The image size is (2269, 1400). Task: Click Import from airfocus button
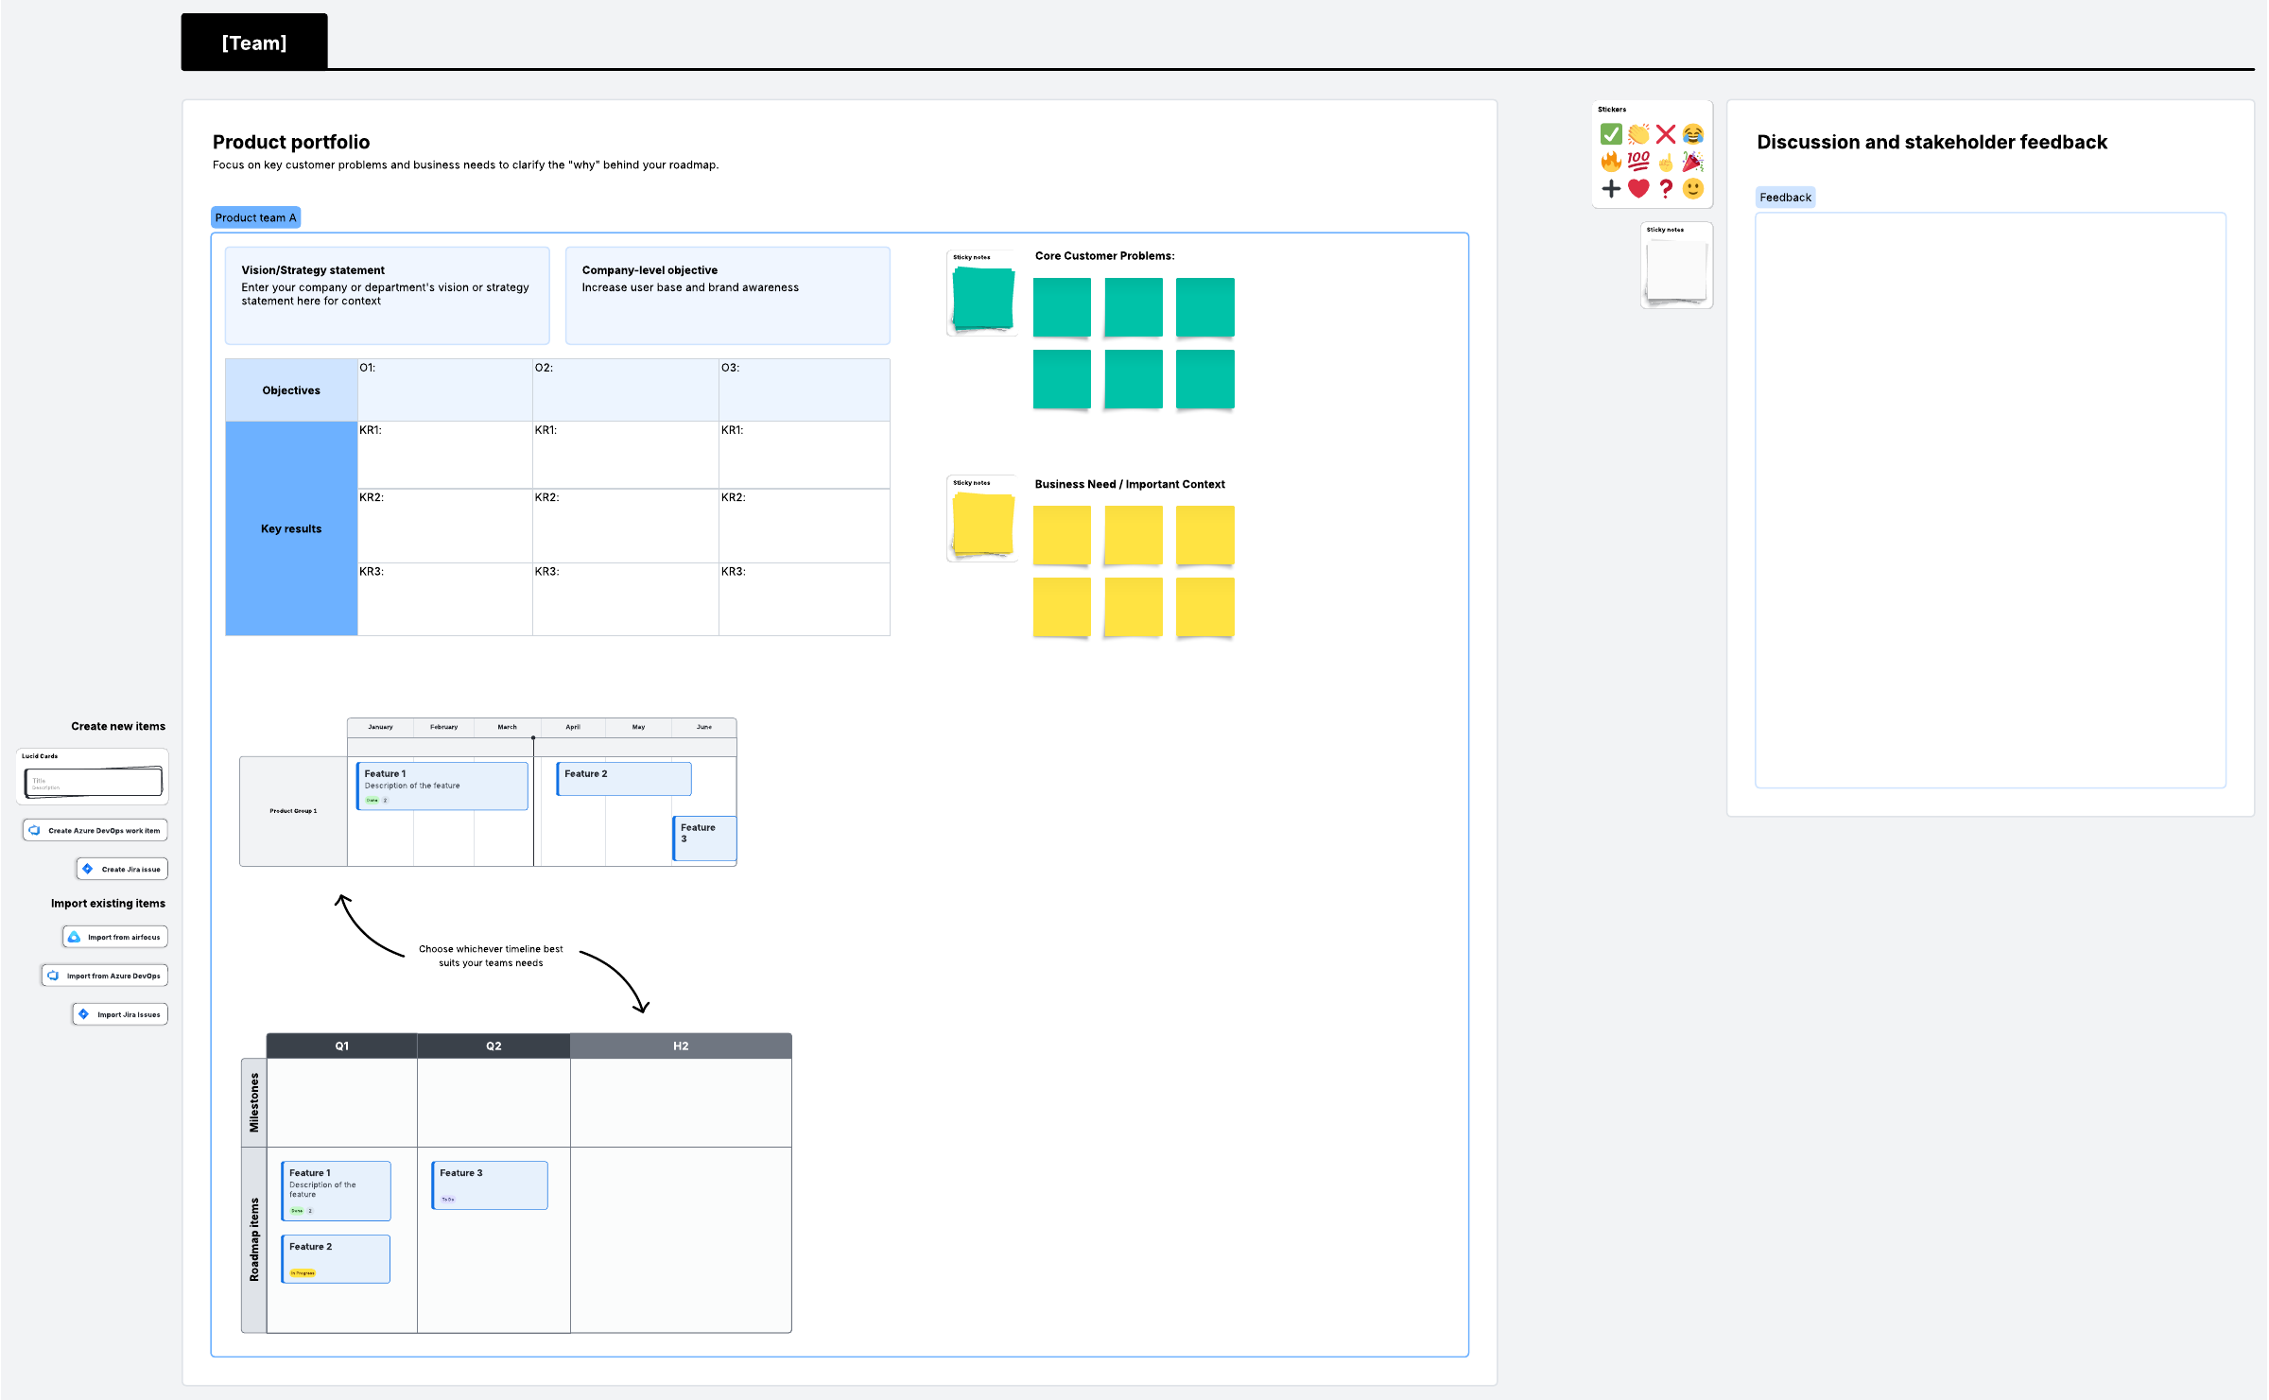(x=115, y=937)
